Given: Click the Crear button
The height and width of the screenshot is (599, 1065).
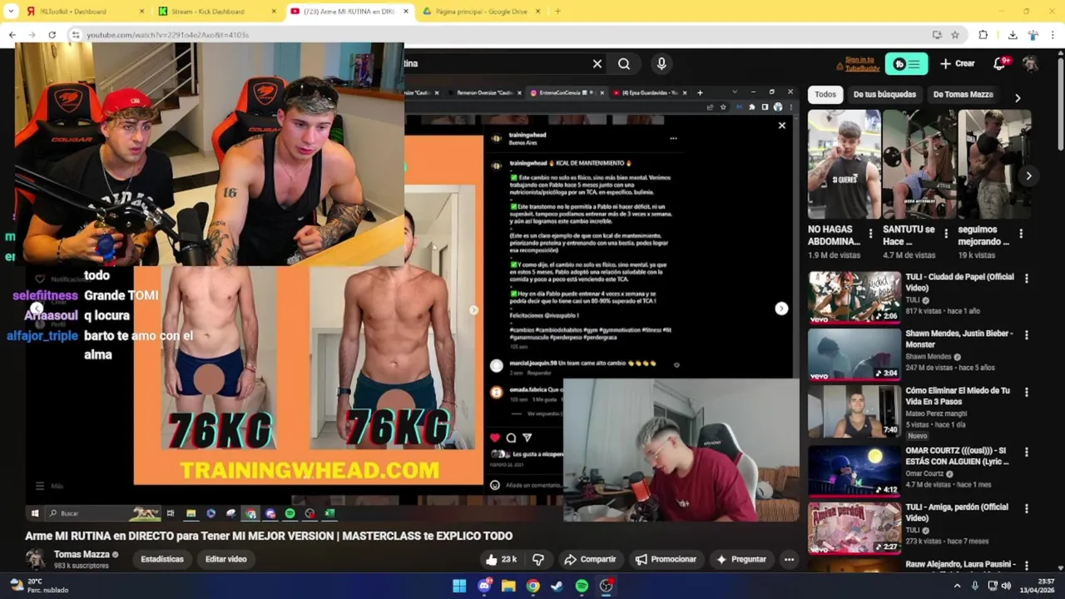Looking at the screenshot, I should tap(958, 64).
